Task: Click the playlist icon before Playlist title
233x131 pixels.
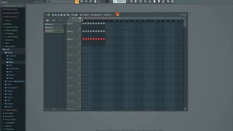Action: 81,15
